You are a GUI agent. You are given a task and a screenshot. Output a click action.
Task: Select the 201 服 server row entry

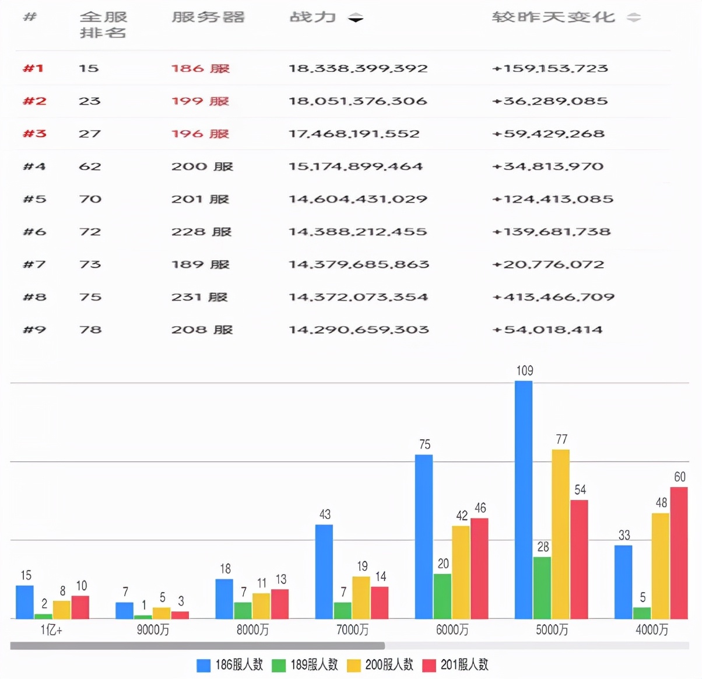(200, 199)
